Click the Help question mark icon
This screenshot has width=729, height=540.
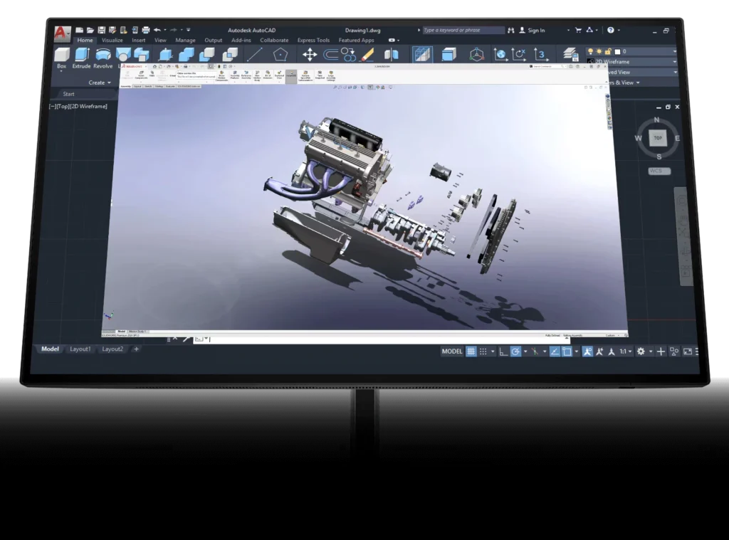tap(610, 30)
